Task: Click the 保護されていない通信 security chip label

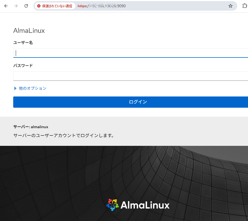Action: (57, 6)
